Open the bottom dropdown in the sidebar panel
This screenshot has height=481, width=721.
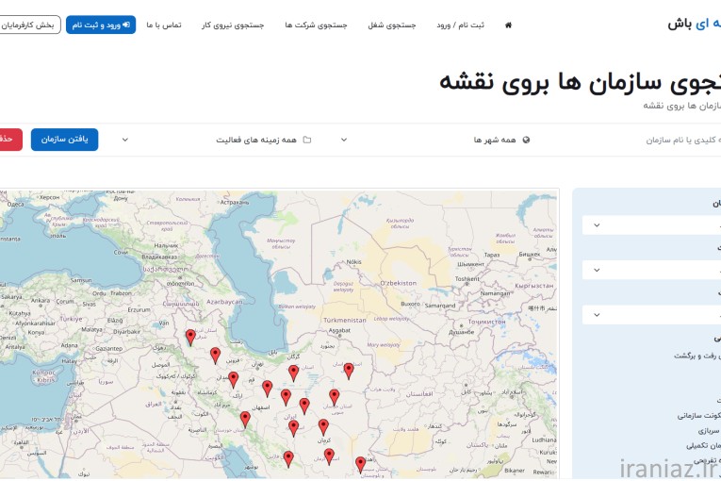pyautogui.click(x=651, y=315)
